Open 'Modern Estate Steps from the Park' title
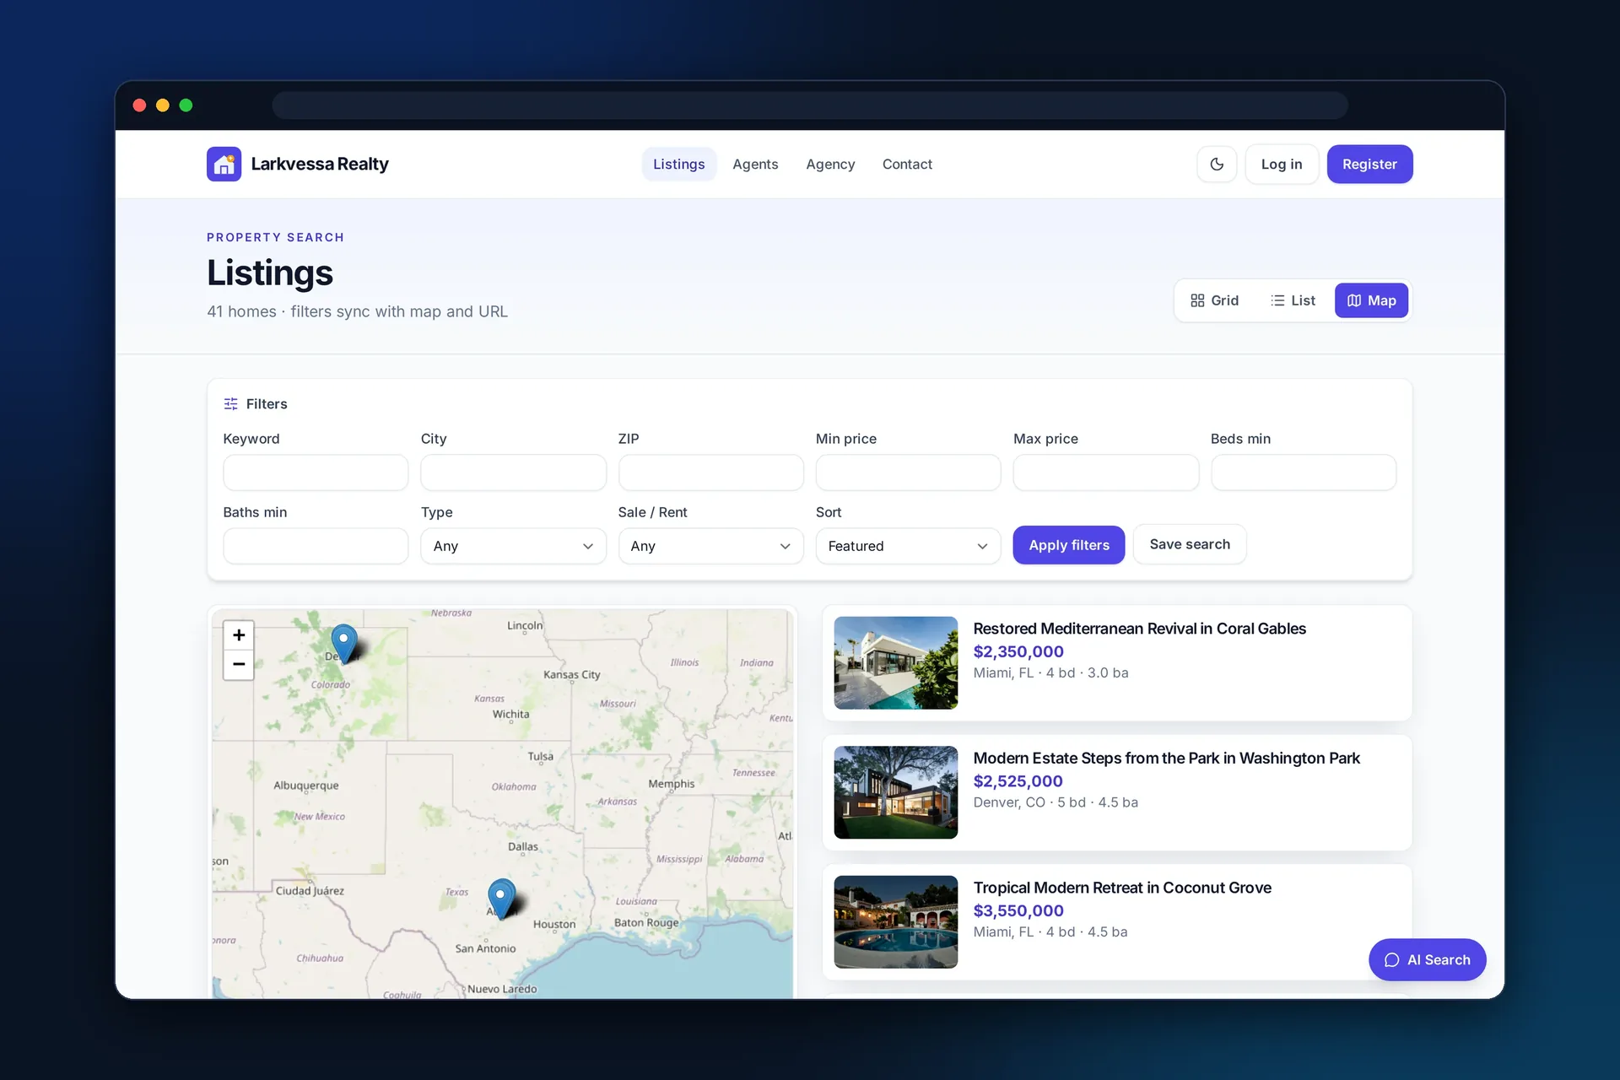 [1166, 758]
